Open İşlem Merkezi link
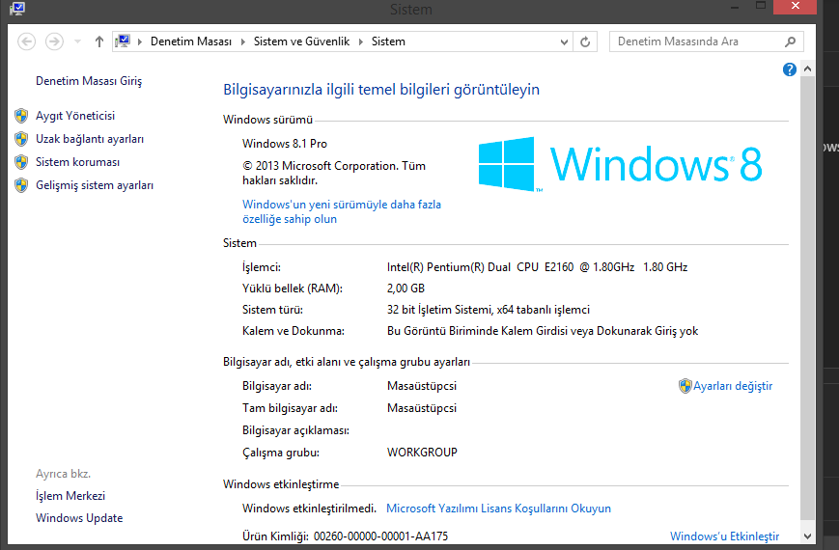 (x=70, y=496)
